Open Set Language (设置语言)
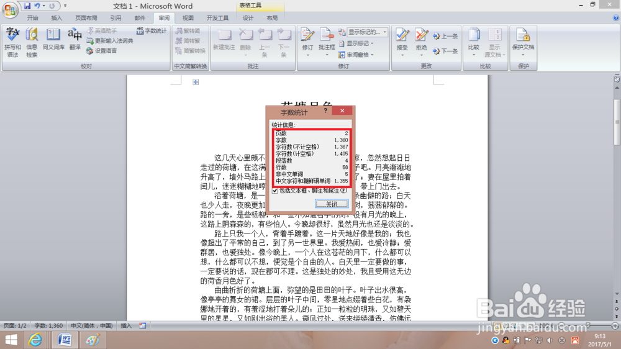This screenshot has height=349, width=621. coord(102,51)
